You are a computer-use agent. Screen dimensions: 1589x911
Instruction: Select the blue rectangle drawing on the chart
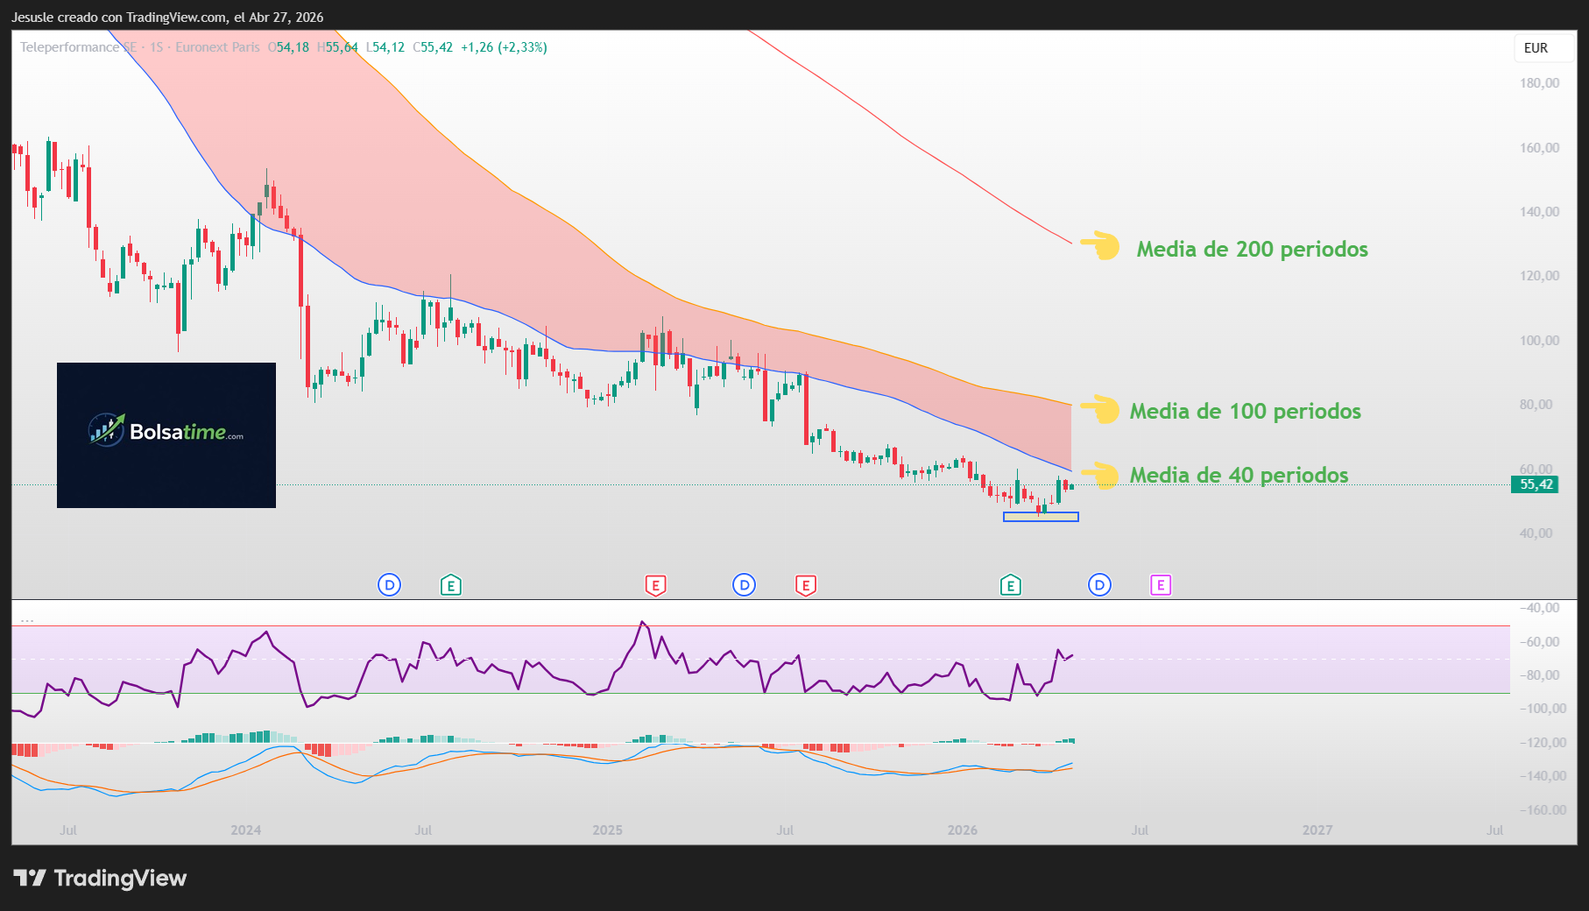1041,517
